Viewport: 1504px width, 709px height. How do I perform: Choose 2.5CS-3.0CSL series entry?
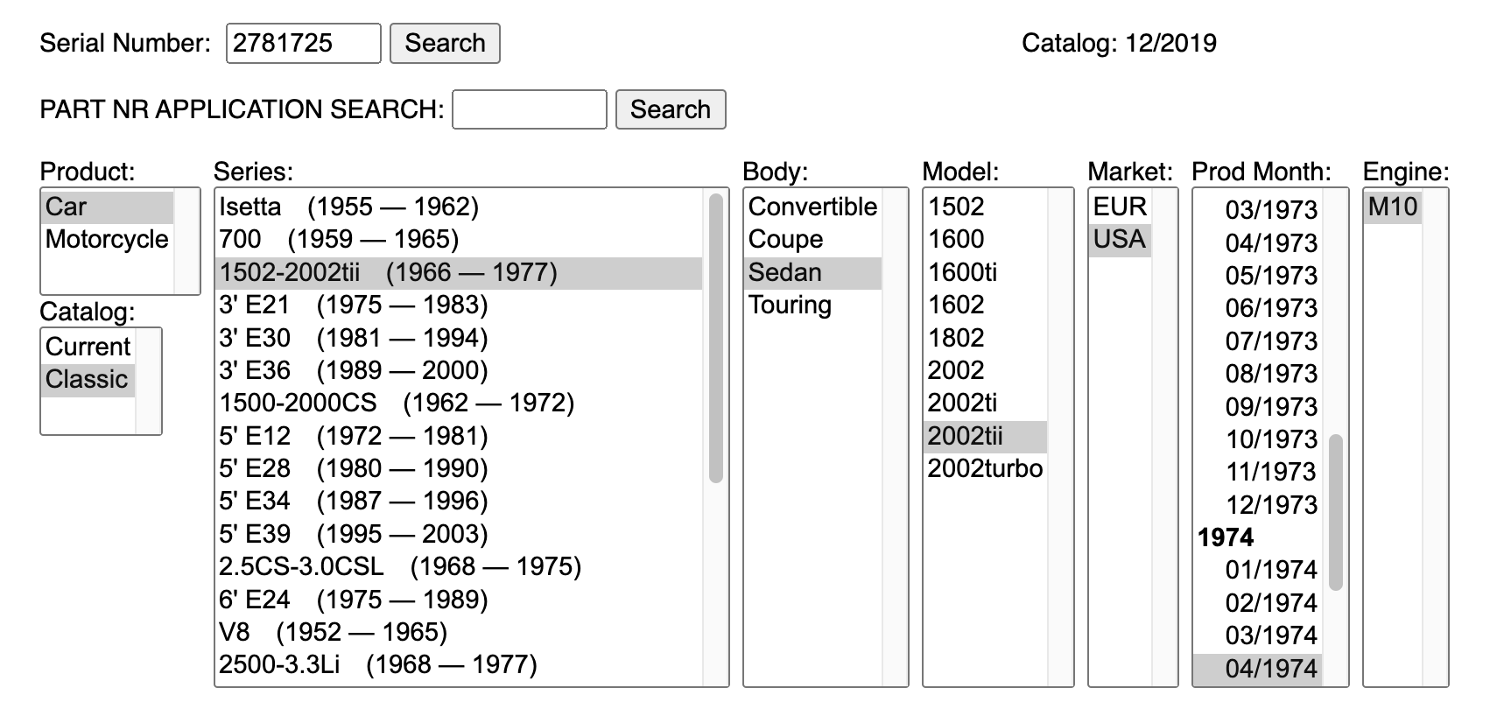[x=399, y=566]
